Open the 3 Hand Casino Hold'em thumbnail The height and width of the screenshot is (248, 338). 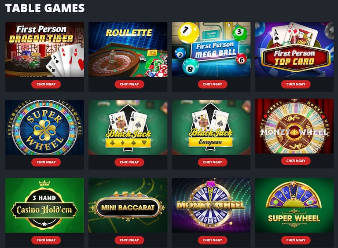pyautogui.click(x=44, y=205)
